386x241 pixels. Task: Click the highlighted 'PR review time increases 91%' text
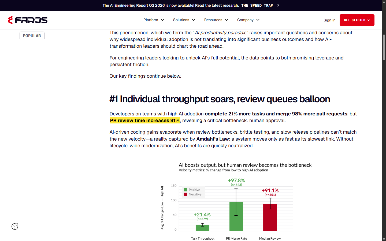[x=145, y=120]
